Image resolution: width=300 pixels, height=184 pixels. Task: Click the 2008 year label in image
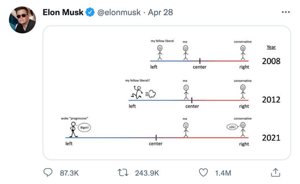271,61
